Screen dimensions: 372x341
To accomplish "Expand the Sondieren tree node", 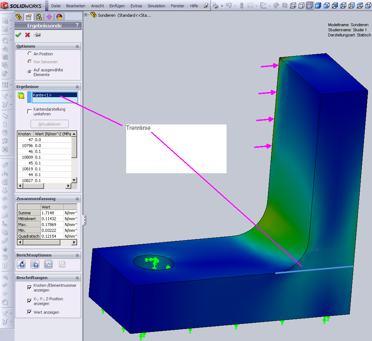I will click(x=86, y=15).
